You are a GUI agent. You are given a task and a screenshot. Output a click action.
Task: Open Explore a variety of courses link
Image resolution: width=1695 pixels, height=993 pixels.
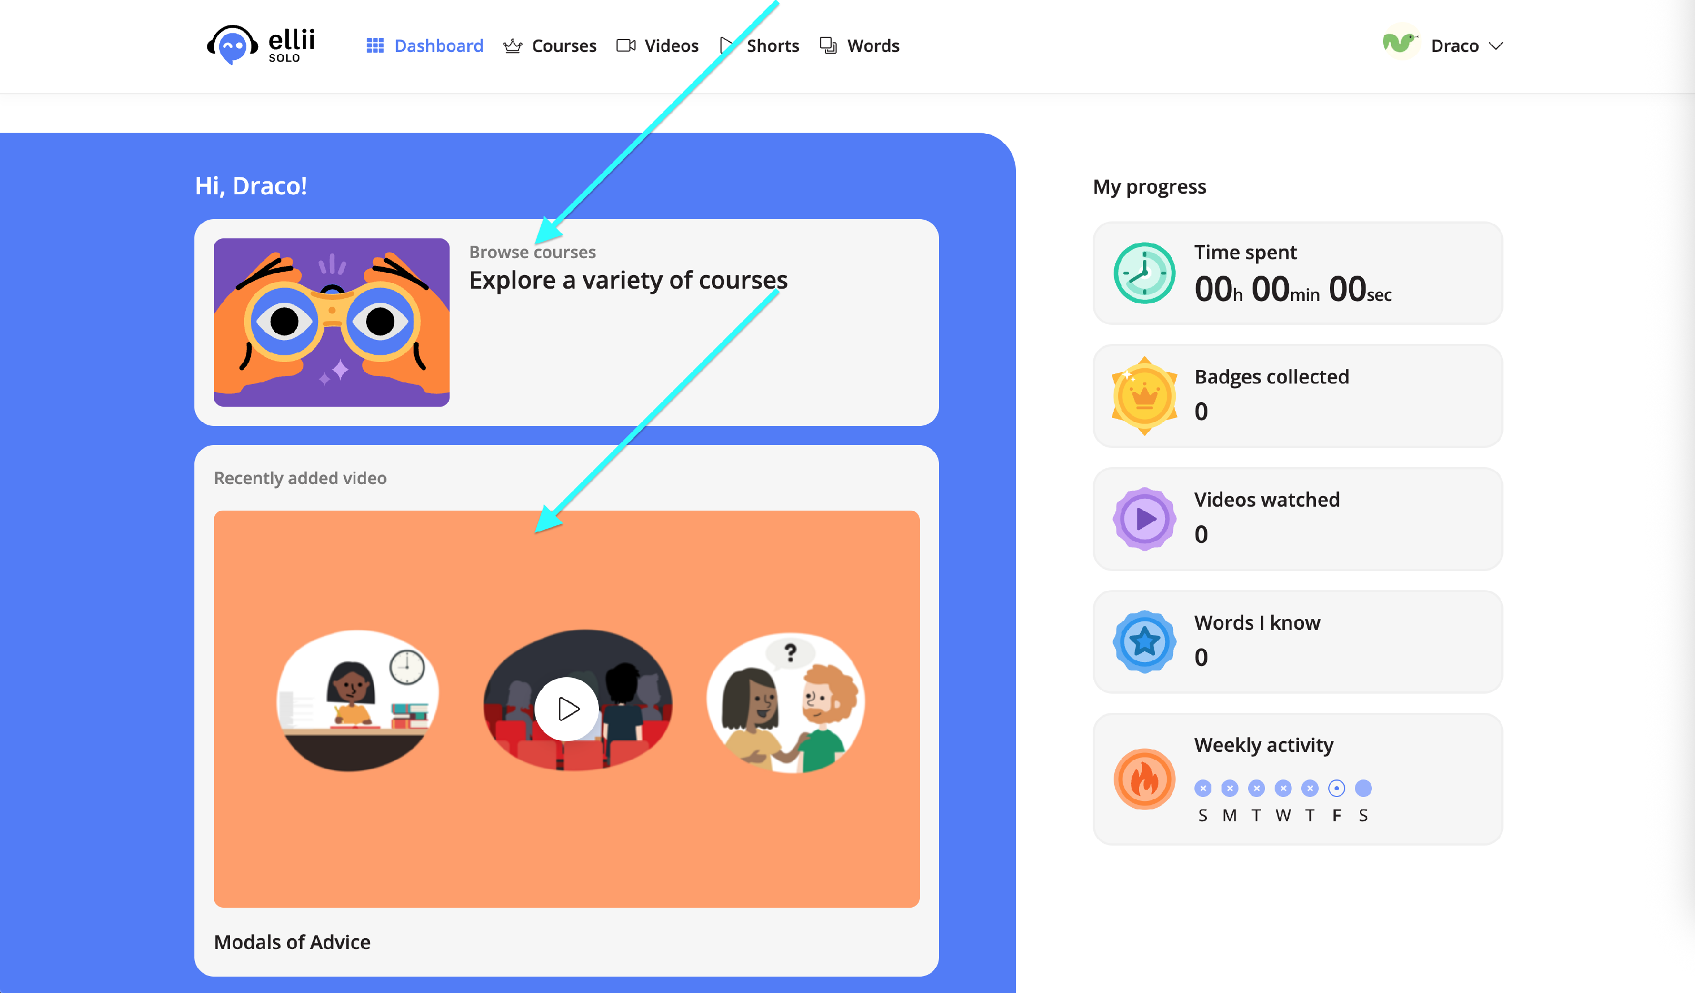click(628, 280)
